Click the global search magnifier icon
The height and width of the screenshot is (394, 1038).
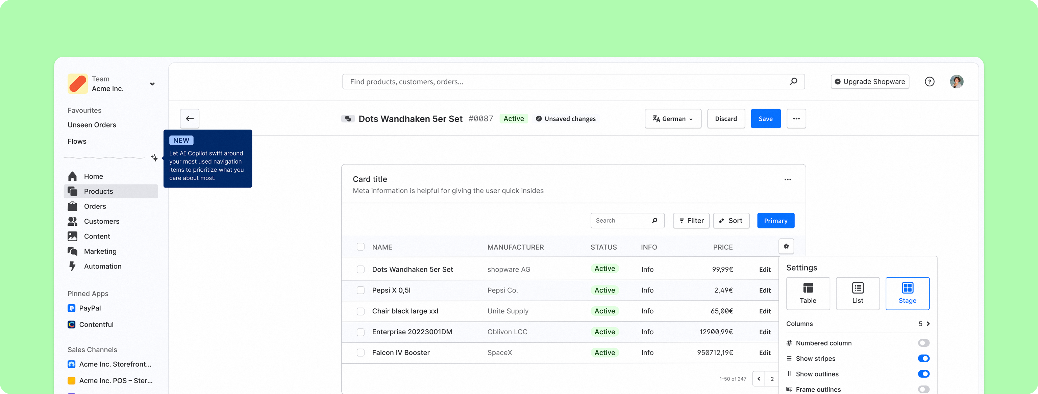pos(793,81)
